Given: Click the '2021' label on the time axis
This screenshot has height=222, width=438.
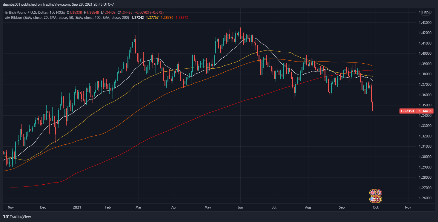Looking at the screenshot, I should 77,207.
